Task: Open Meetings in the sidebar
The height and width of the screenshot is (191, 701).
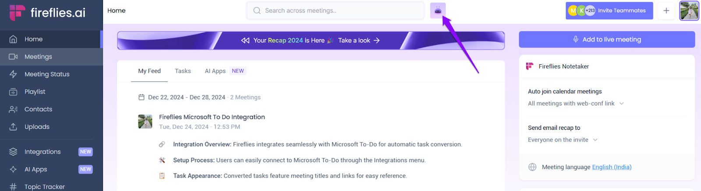Action: tap(38, 57)
